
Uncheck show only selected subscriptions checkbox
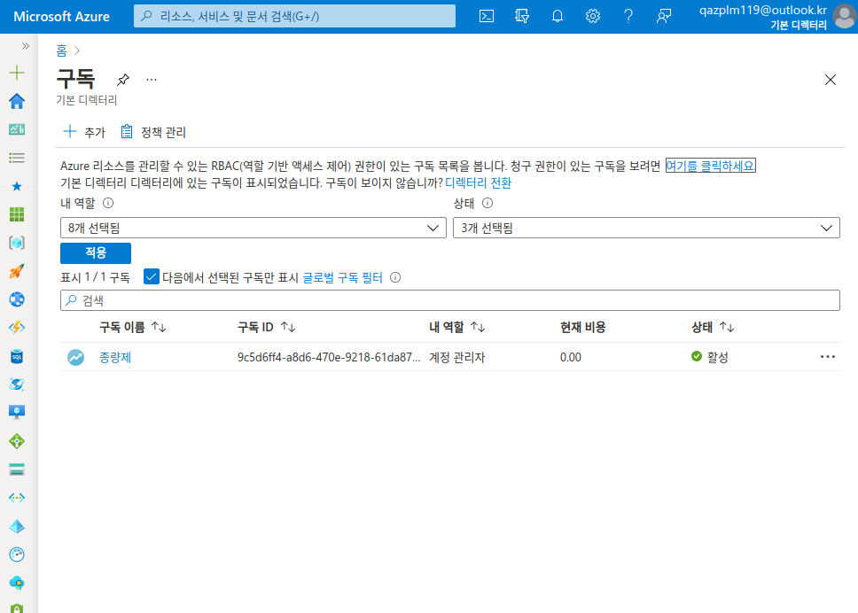151,276
